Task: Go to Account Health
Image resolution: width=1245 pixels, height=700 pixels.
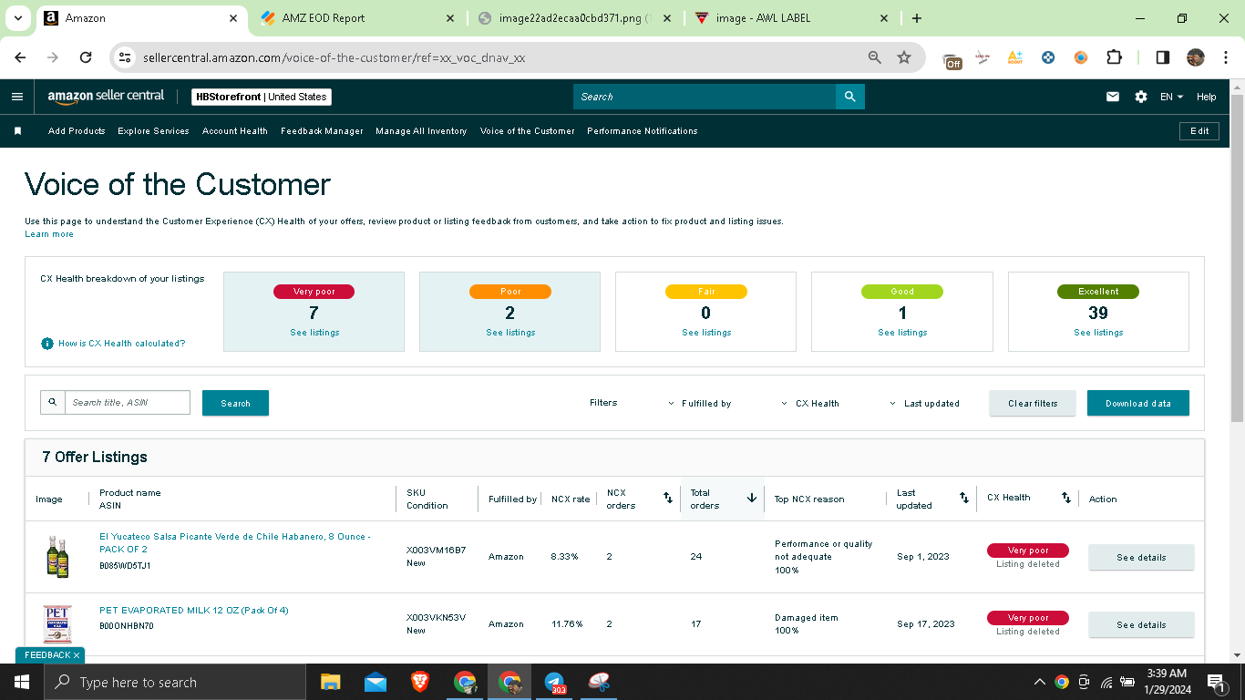Action: 235,131
